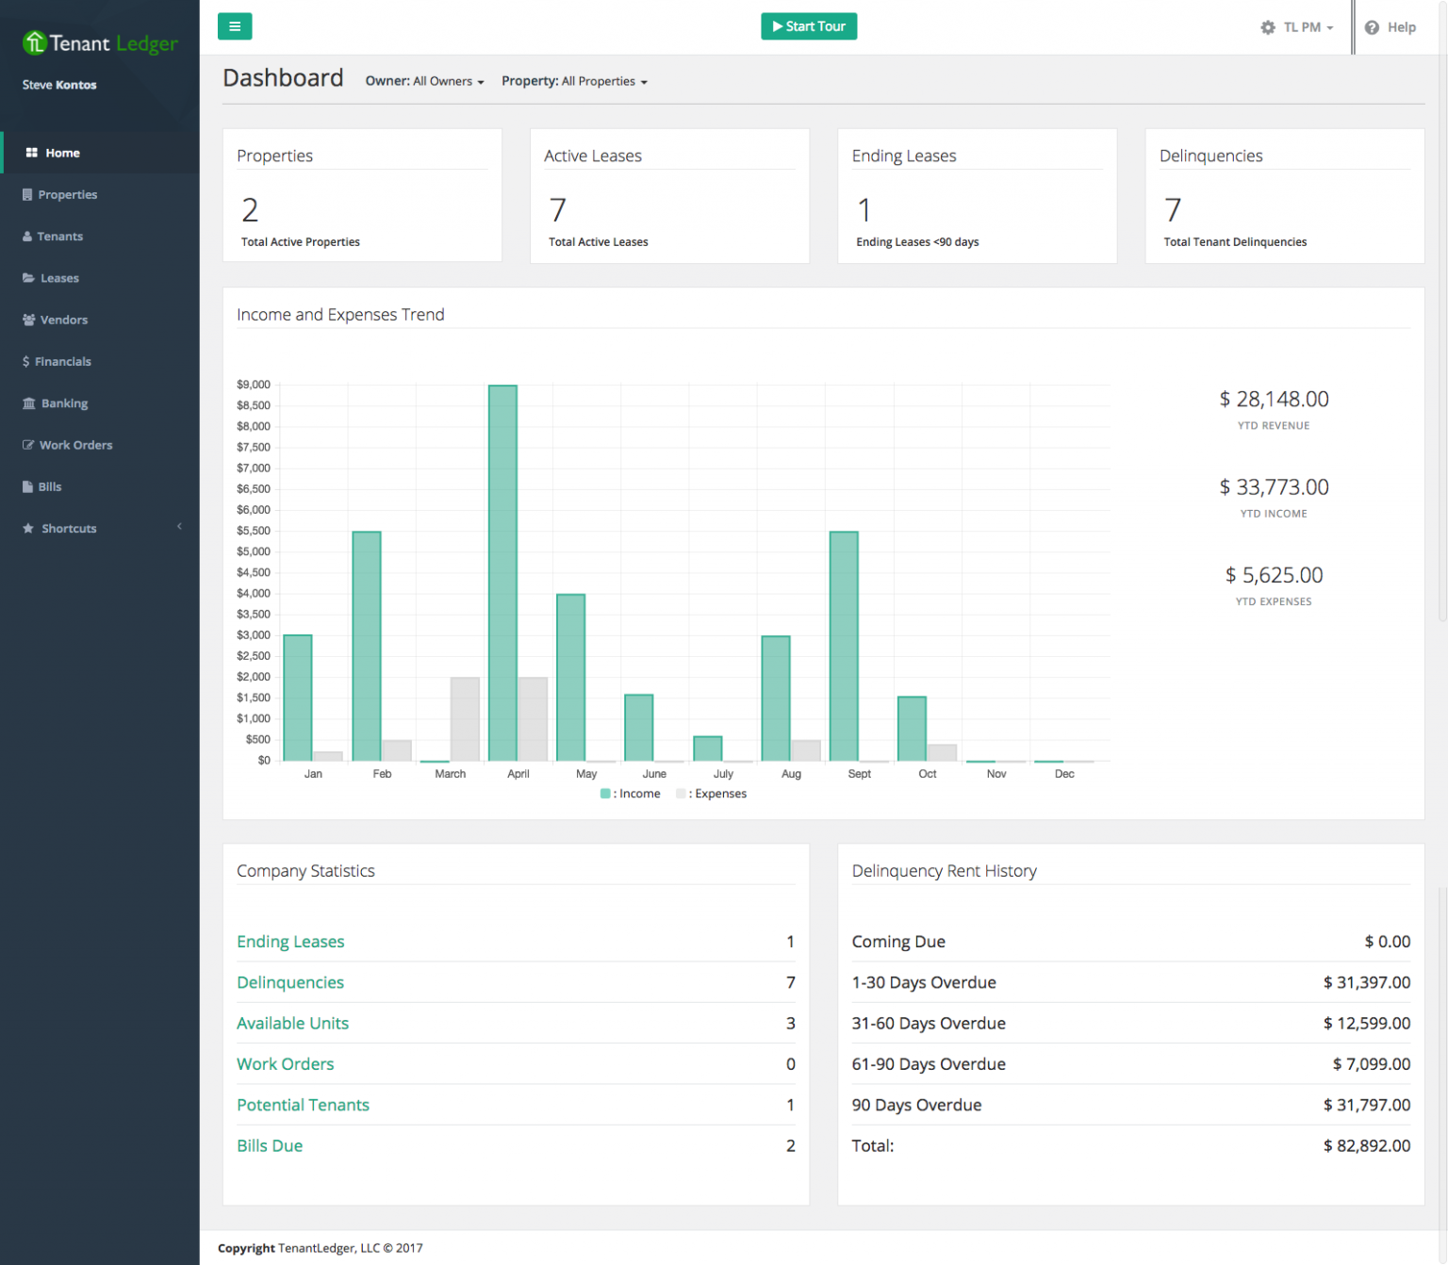Toggle the Expenses legend entry
The width and height of the screenshot is (1448, 1265).
pyautogui.click(x=712, y=793)
